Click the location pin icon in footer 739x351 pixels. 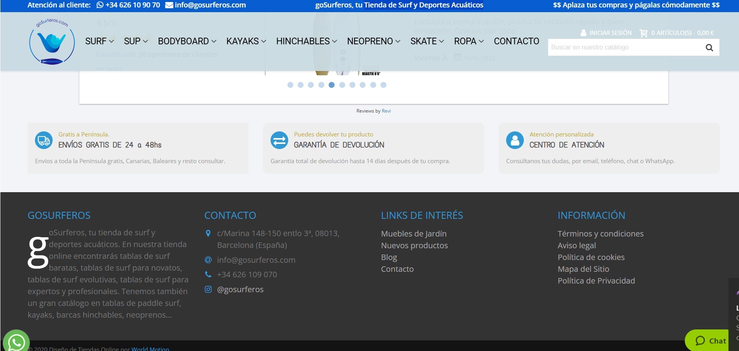pos(208,233)
